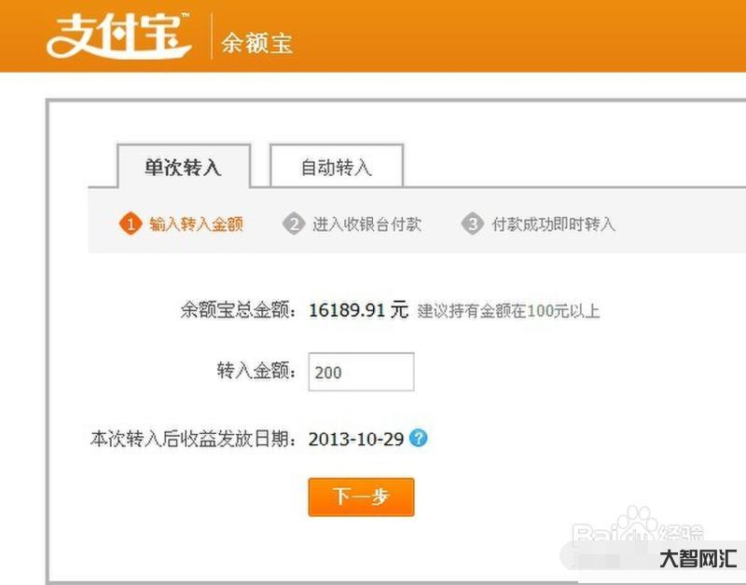Click the gray step 3 badge
Image resolution: width=746 pixels, height=585 pixels.
coord(473,224)
